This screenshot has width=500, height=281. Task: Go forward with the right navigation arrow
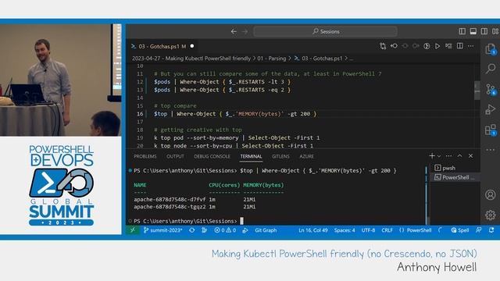click(245, 31)
